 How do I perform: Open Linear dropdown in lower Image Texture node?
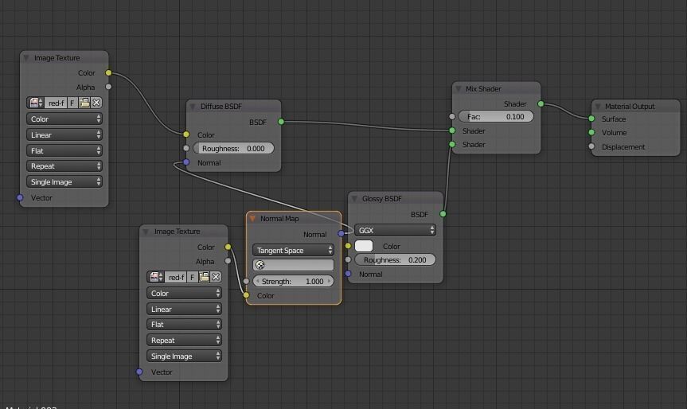click(x=184, y=310)
